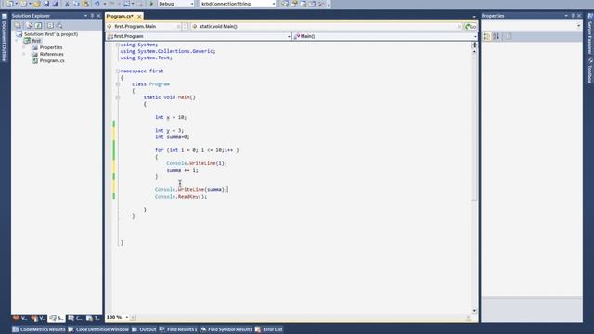Image resolution: width=594 pixels, height=334 pixels.
Task: Open the Find Symbol Results tab
Action: tap(226, 329)
